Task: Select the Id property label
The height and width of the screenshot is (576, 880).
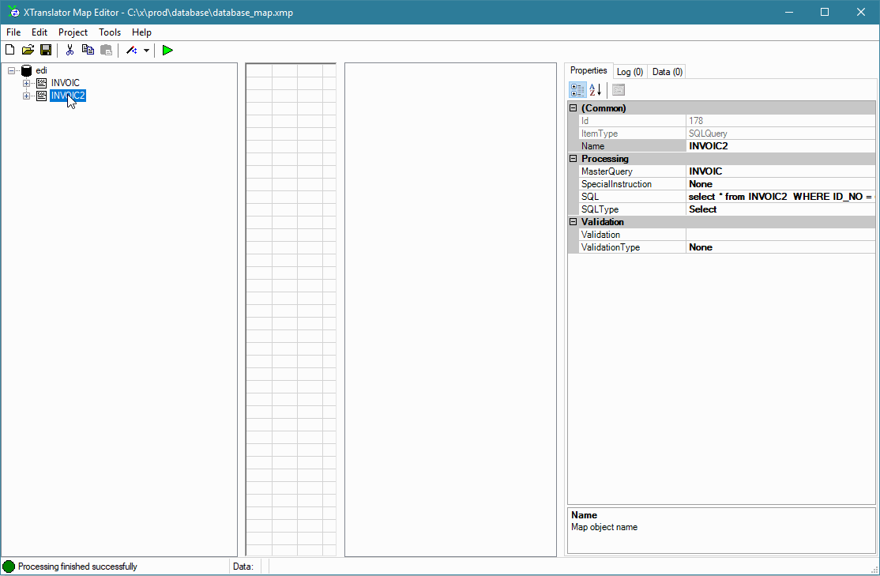Action: tap(632, 121)
